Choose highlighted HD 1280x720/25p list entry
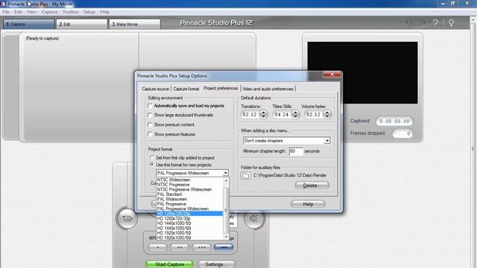 click(190, 214)
